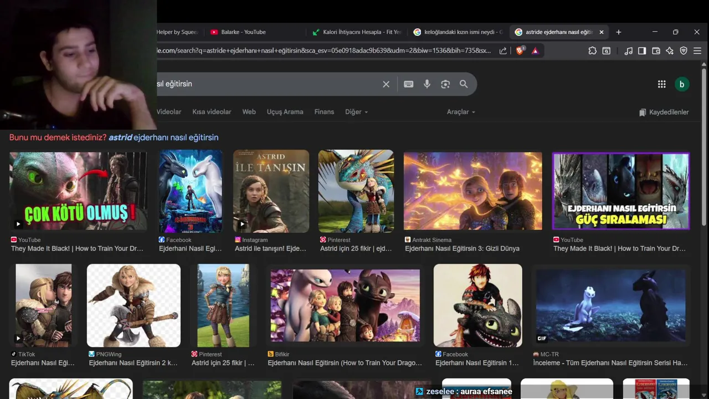Search by image with Lens camera icon
Image resolution: width=709 pixels, height=399 pixels.
click(445, 84)
